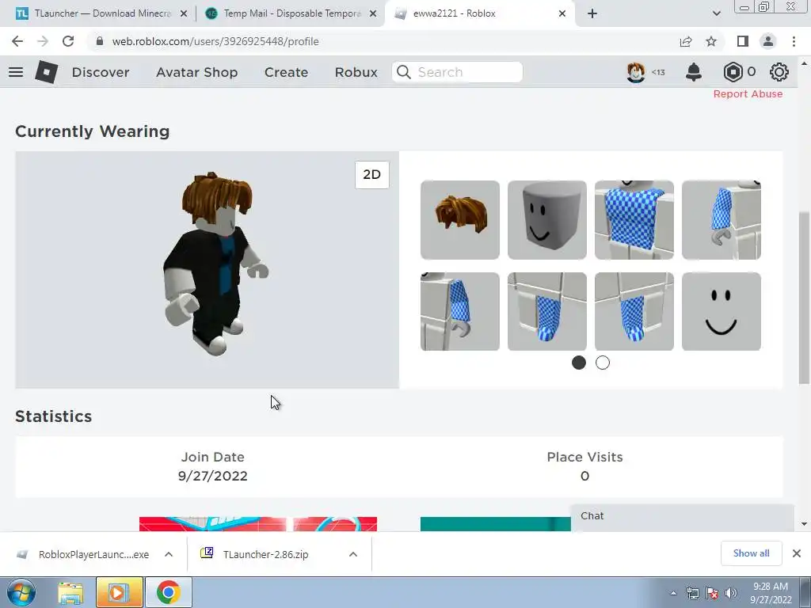Click the Currently Wearing heading
Image resolution: width=811 pixels, height=608 pixels.
click(93, 132)
